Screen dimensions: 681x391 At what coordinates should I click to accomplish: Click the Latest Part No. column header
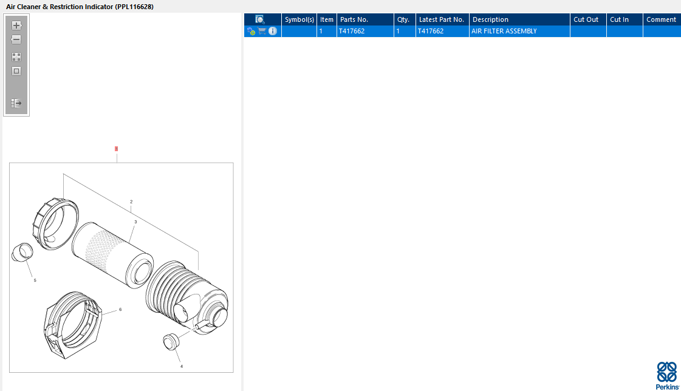pos(442,19)
